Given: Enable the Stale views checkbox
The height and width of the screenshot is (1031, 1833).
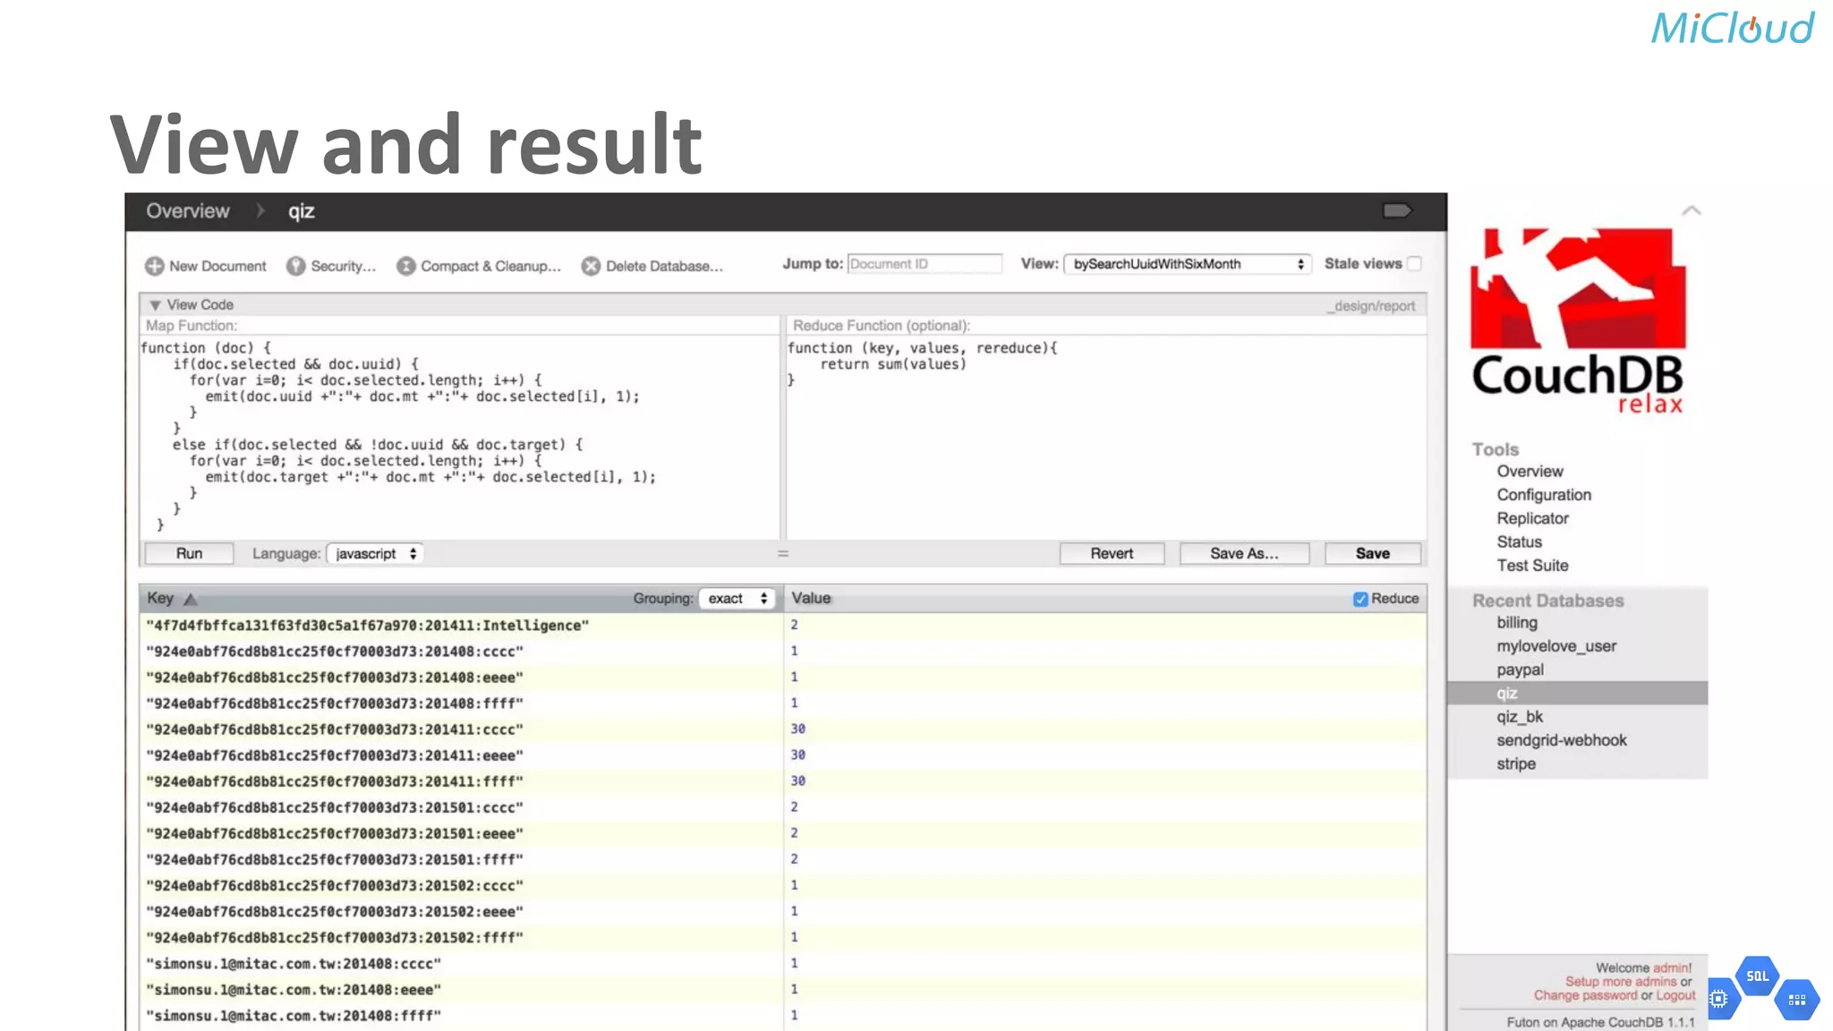Looking at the screenshot, I should point(1414,264).
